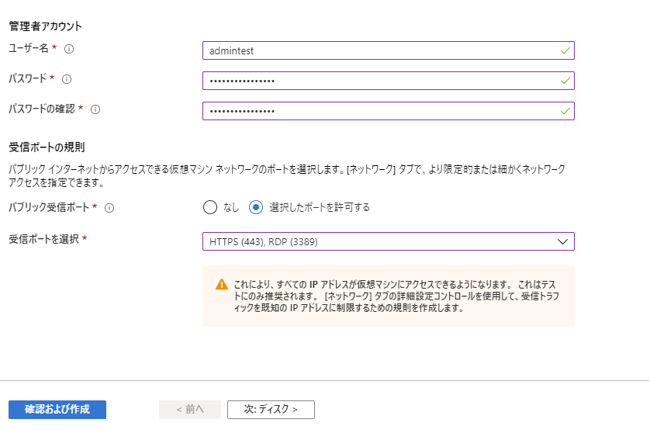This screenshot has width=650, height=433.
Task: Click the disabled < 前へ button
Action: (x=190, y=410)
